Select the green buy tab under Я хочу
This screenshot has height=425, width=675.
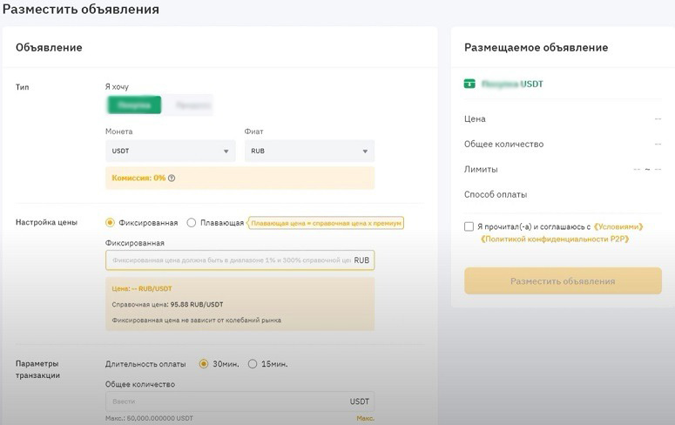[x=134, y=105]
